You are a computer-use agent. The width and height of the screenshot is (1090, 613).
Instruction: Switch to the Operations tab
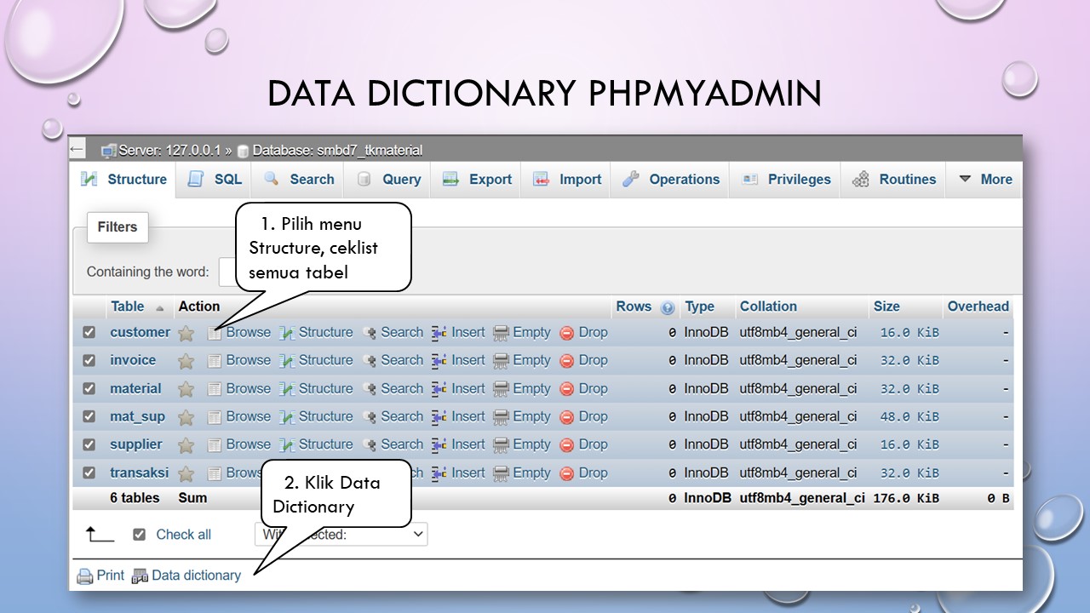pyautogui.click(x=671, y=180)
